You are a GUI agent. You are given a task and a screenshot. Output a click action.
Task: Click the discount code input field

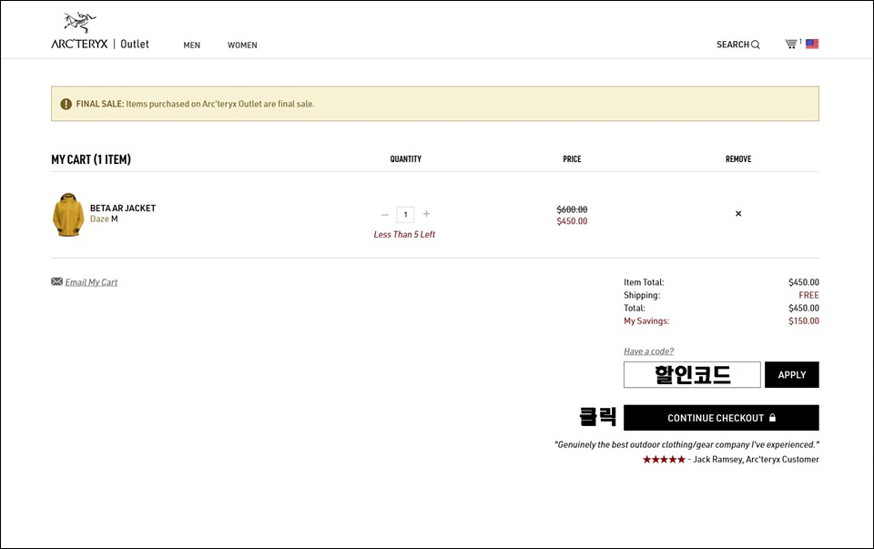coord(692,374)
